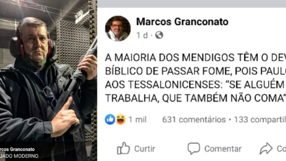Click the laughing Haha reaction emoji

(121, 120)
